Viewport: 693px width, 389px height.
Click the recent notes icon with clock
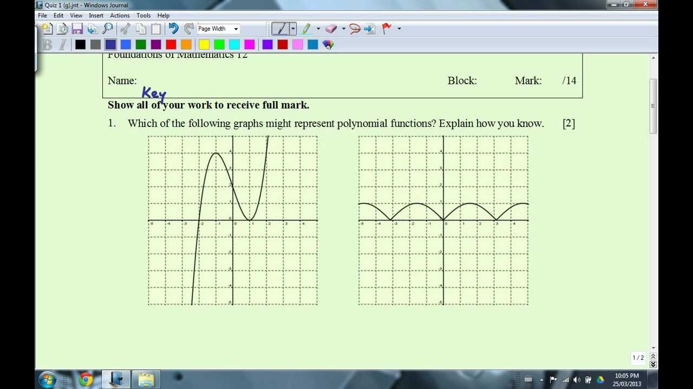point(62,29)
